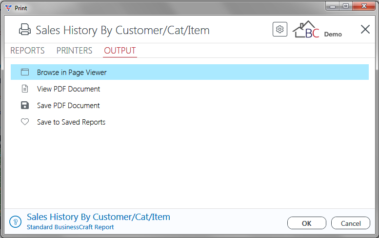Click the page viewer window icon
Image resolution: width=379 pixels, height=238 pixels.
coord(25,72)
